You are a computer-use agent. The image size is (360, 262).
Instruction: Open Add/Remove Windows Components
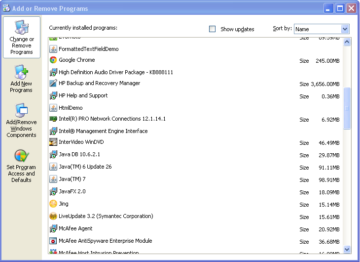[x=21, y=121]
